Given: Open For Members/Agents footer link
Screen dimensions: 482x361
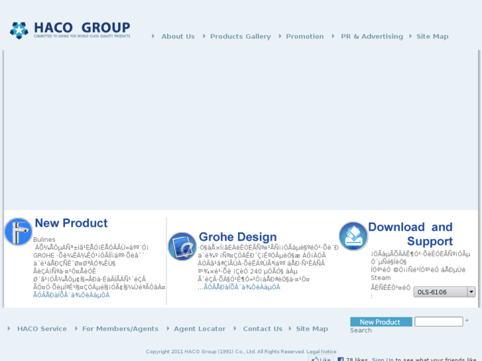Looking at the screenshot, I should (120, 329).
